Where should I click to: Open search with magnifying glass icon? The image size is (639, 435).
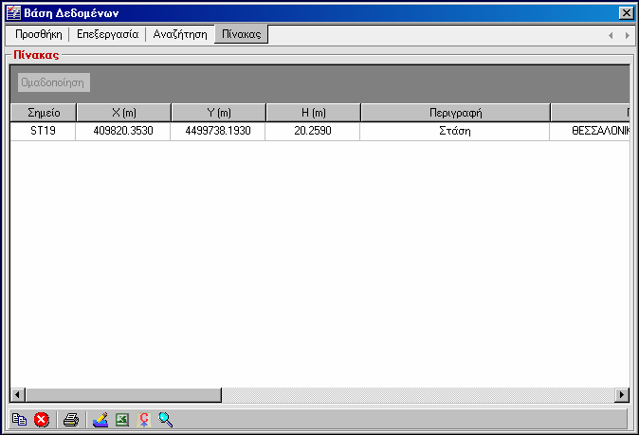pyautogui.click(x=166, y=420)
